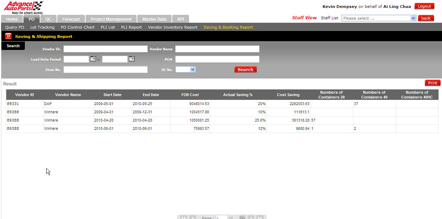The image size is (442, 219).
Task: Open the Master Data tab
Action: click(154, 19)
